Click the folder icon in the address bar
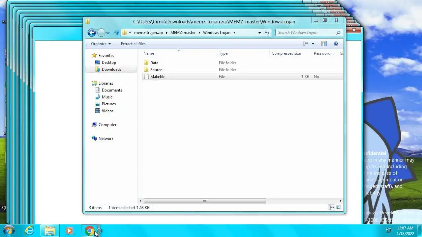The height and width of the screenshot is (237, 422). tap(124, 33)
